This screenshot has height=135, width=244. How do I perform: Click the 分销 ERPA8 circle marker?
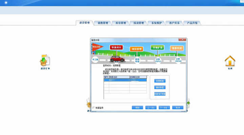point(178,60)
